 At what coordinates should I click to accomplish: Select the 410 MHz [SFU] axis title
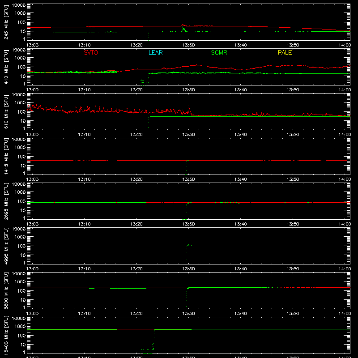[6, 67]
